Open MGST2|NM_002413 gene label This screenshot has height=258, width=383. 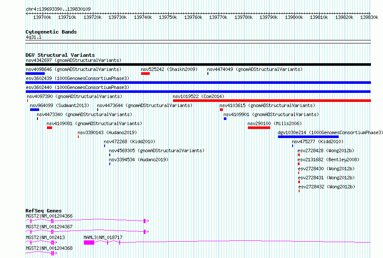[45, 237]
